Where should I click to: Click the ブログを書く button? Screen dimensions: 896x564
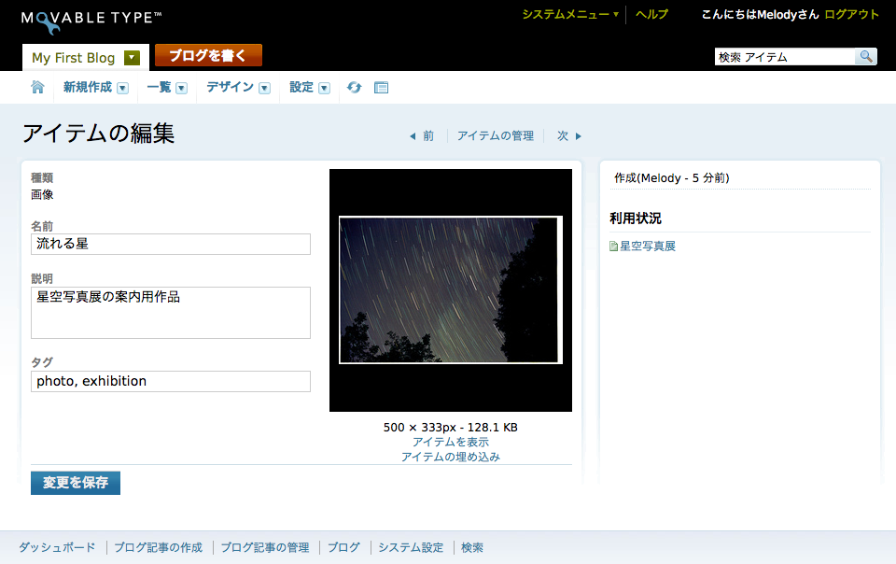tap(208, 55)
